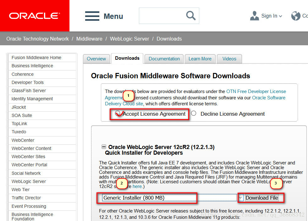This screenshot has width=308, height=221.
Task: Open the hamburger Menu icon
Action: pyautogui.click(x=92, y=16)
